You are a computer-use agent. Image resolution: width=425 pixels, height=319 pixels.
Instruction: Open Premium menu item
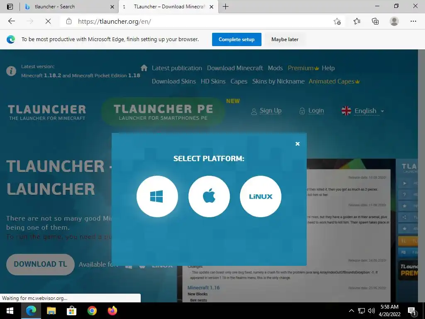pyautogui.click(x=303, y=68)
